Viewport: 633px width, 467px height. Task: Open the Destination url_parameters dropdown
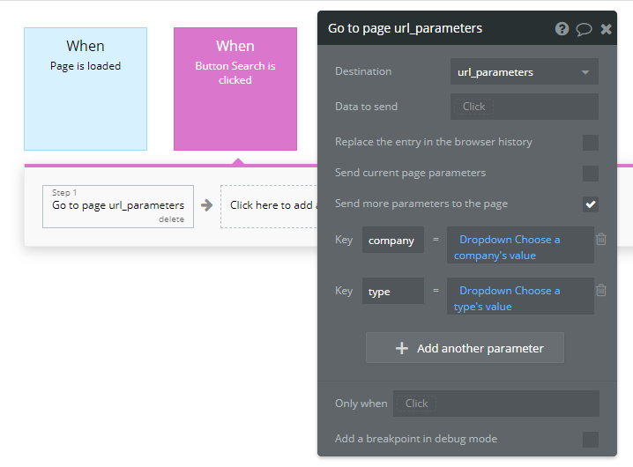pyautogui.click(x=524, y=72)
